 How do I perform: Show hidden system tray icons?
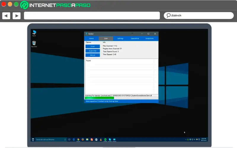(x=186, y=139)
